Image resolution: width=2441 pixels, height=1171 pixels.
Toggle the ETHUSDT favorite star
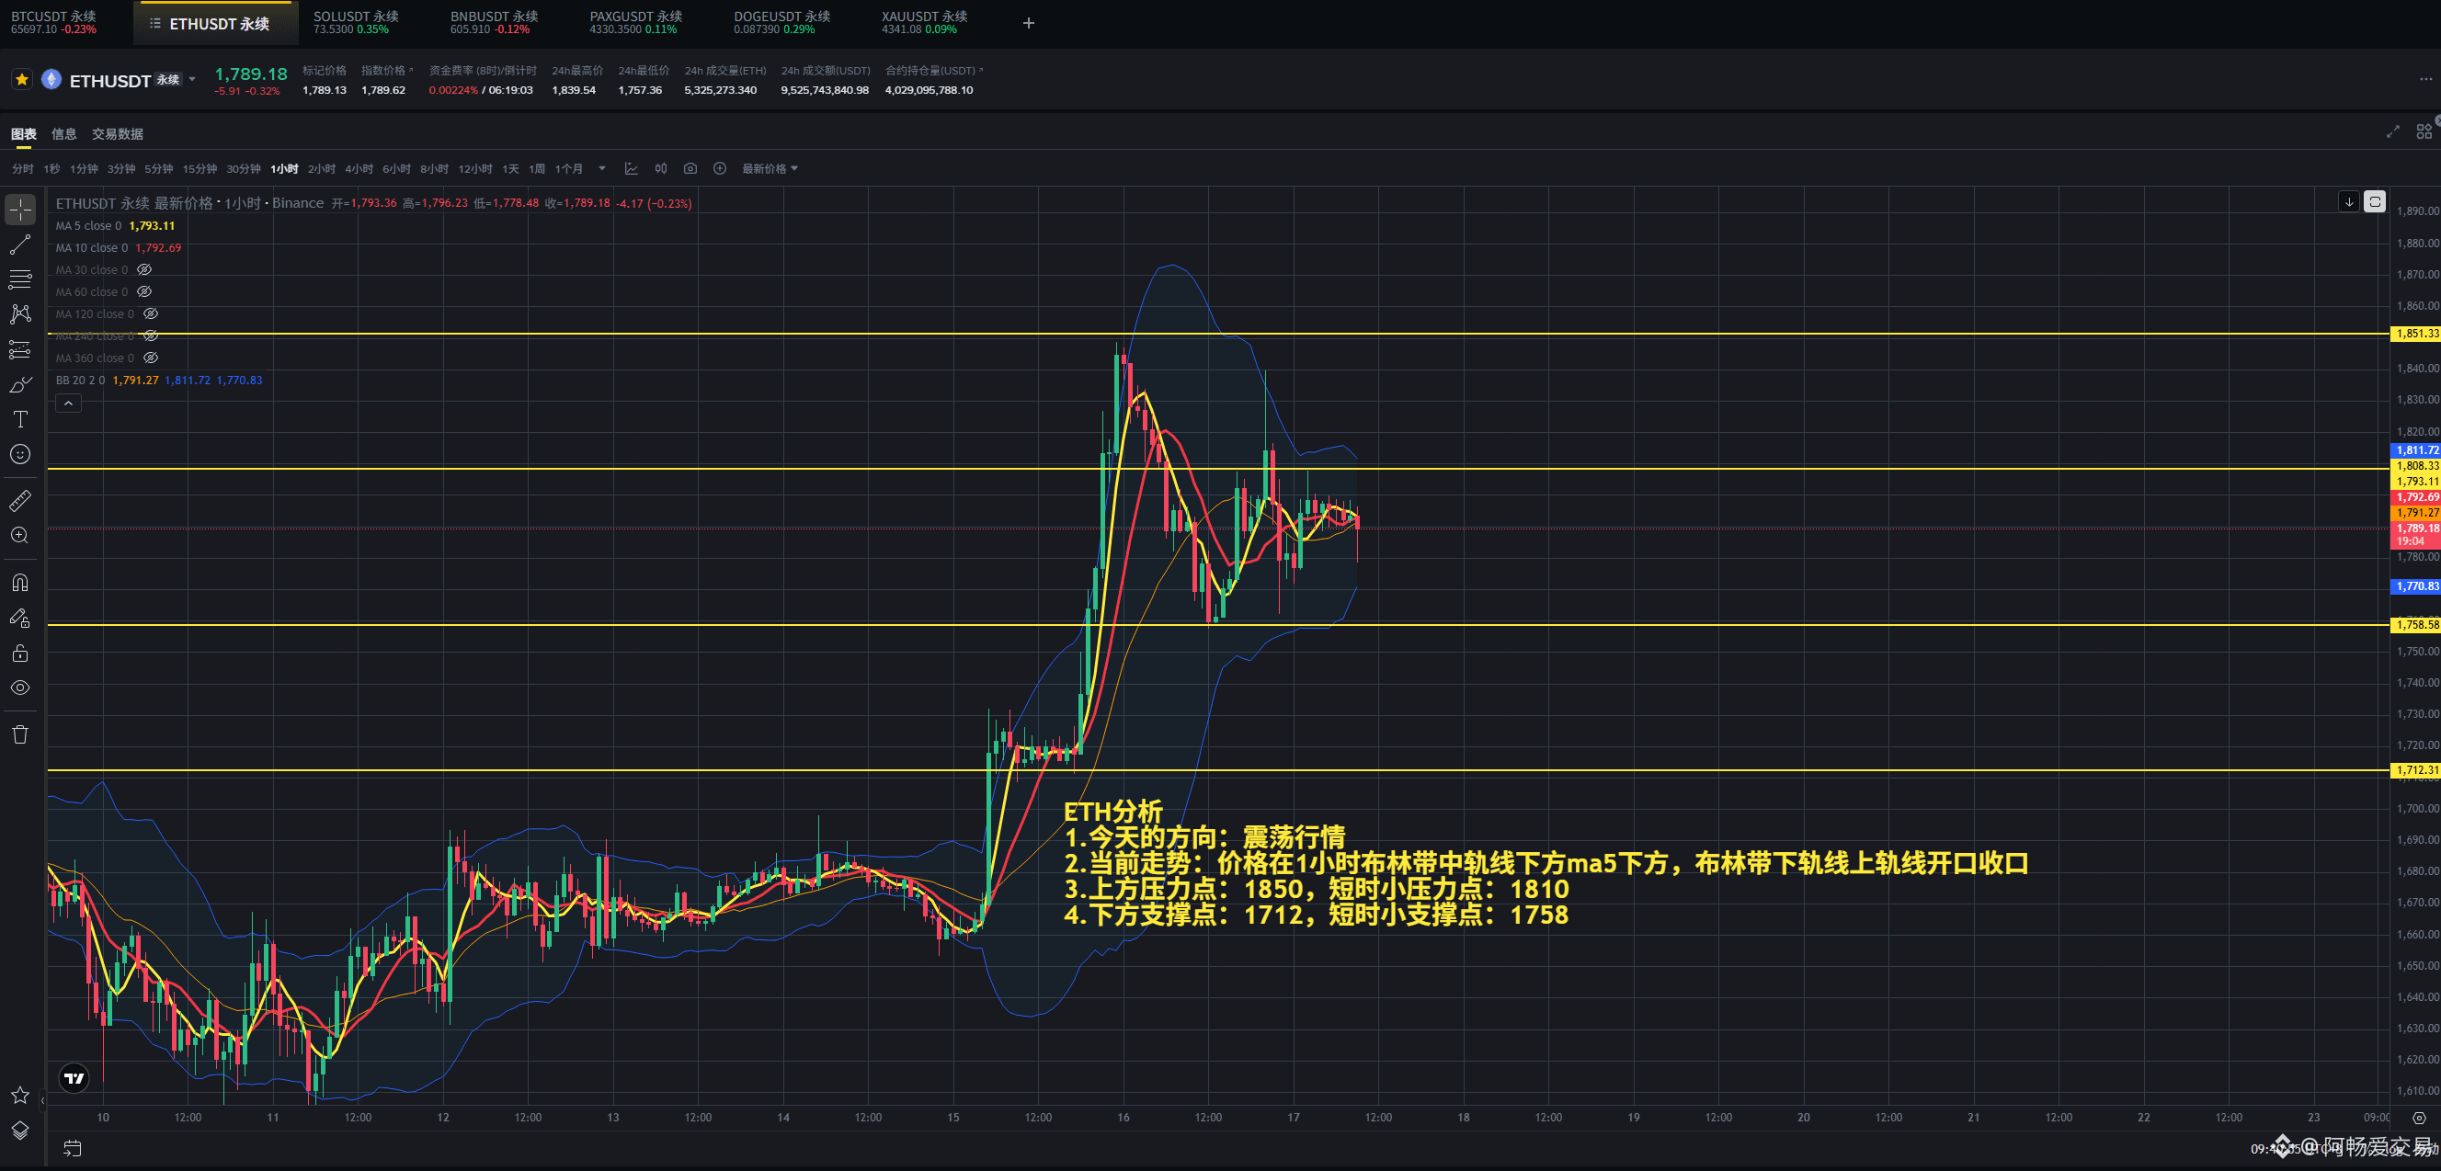[22, 80]
